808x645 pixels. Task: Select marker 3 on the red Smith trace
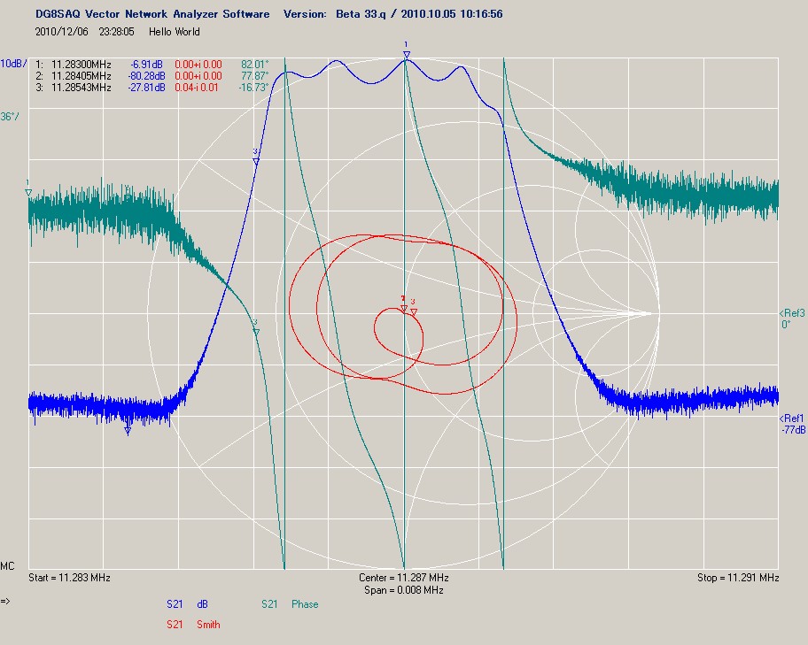(x=413, y=311)
